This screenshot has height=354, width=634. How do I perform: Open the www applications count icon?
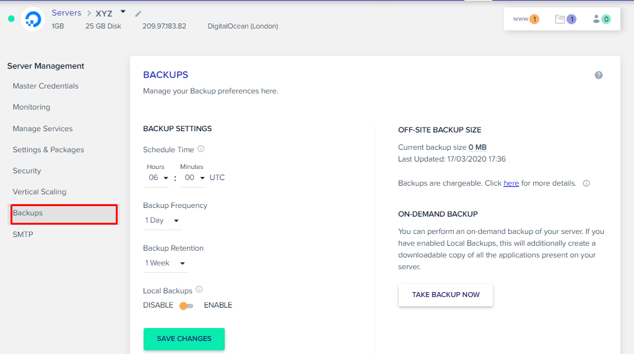pyautogui.click(x=526, y=19)
